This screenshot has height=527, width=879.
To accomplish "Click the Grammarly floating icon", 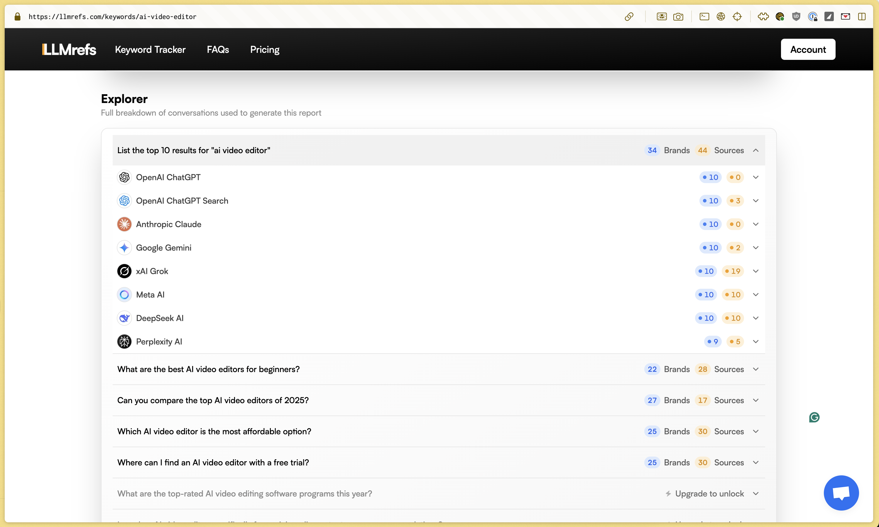I will [814, 417].
